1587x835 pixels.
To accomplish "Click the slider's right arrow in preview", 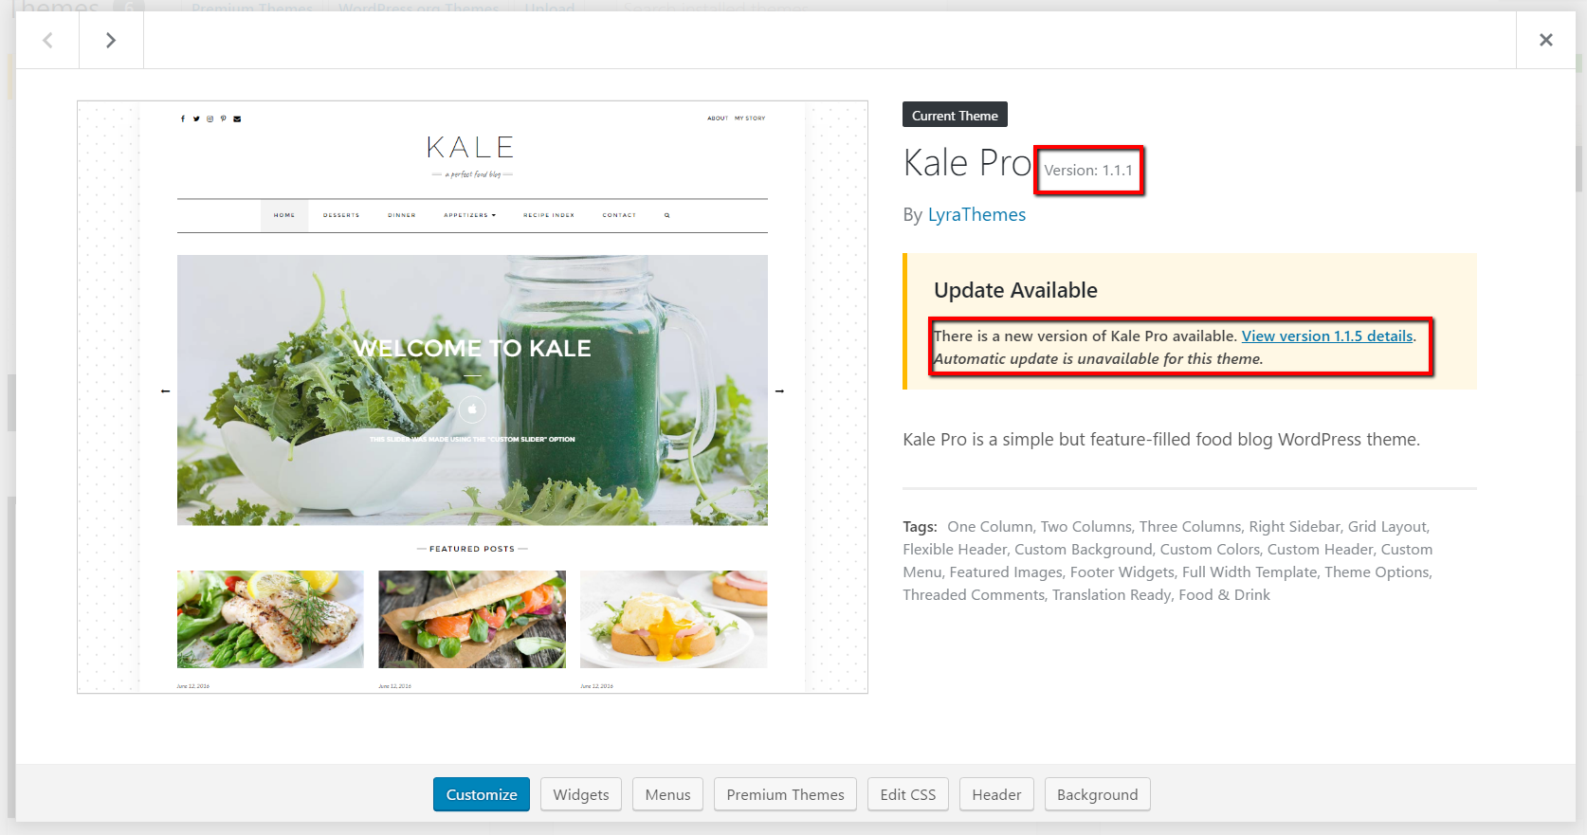I will [779, 390].
